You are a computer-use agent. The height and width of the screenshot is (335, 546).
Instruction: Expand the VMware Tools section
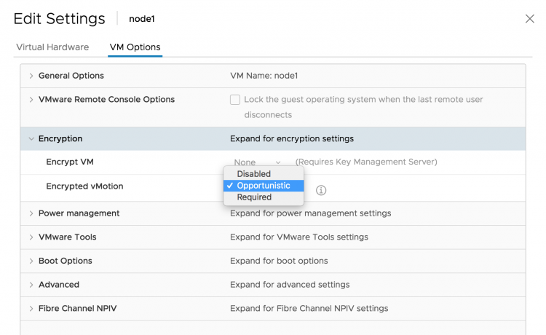pos(31,237)
